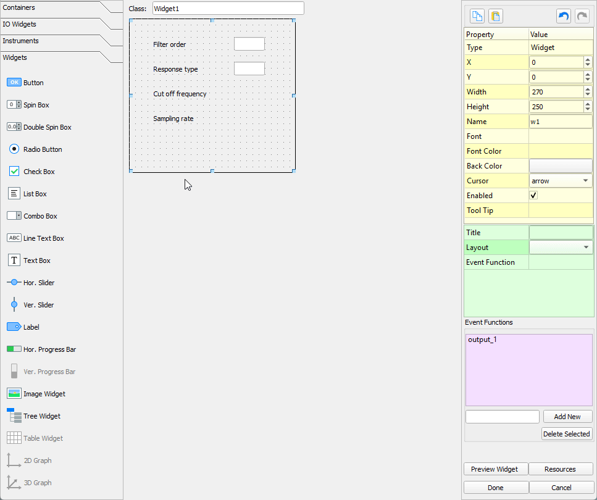The width and height of the screenshot is (597, 500).
Task: Increase Width using its up stepper arrow
Action: click(587, 89)
